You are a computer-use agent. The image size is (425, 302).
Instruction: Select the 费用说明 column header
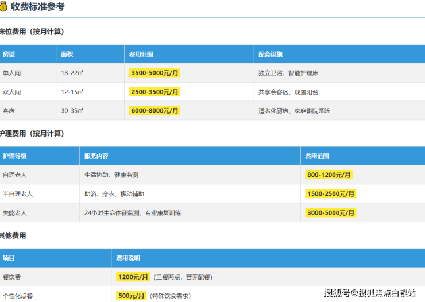128,258
